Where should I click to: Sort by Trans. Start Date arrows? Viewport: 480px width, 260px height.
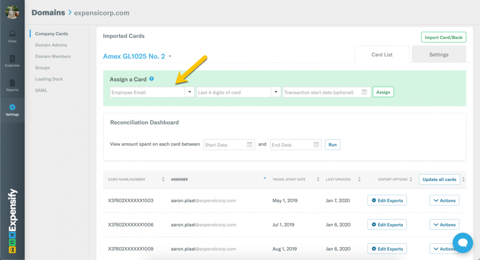(318, 180)
